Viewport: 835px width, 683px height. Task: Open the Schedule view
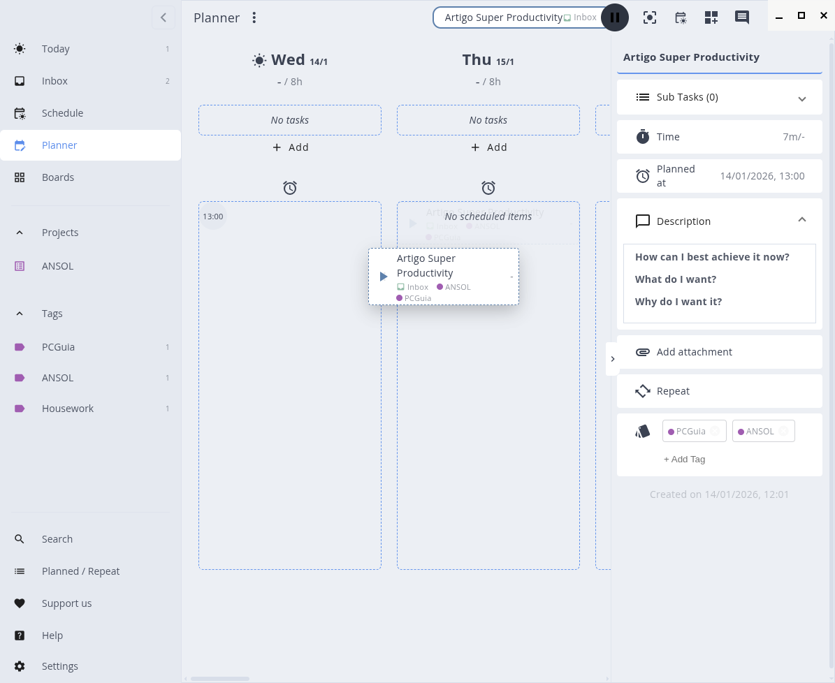[62, 113]
